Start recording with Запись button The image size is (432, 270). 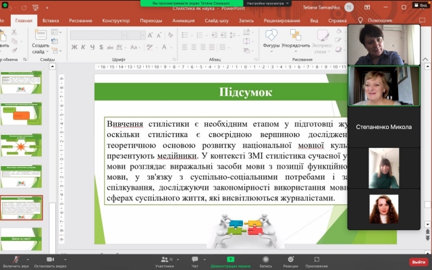pyautogui.click(x=264, y=261)
